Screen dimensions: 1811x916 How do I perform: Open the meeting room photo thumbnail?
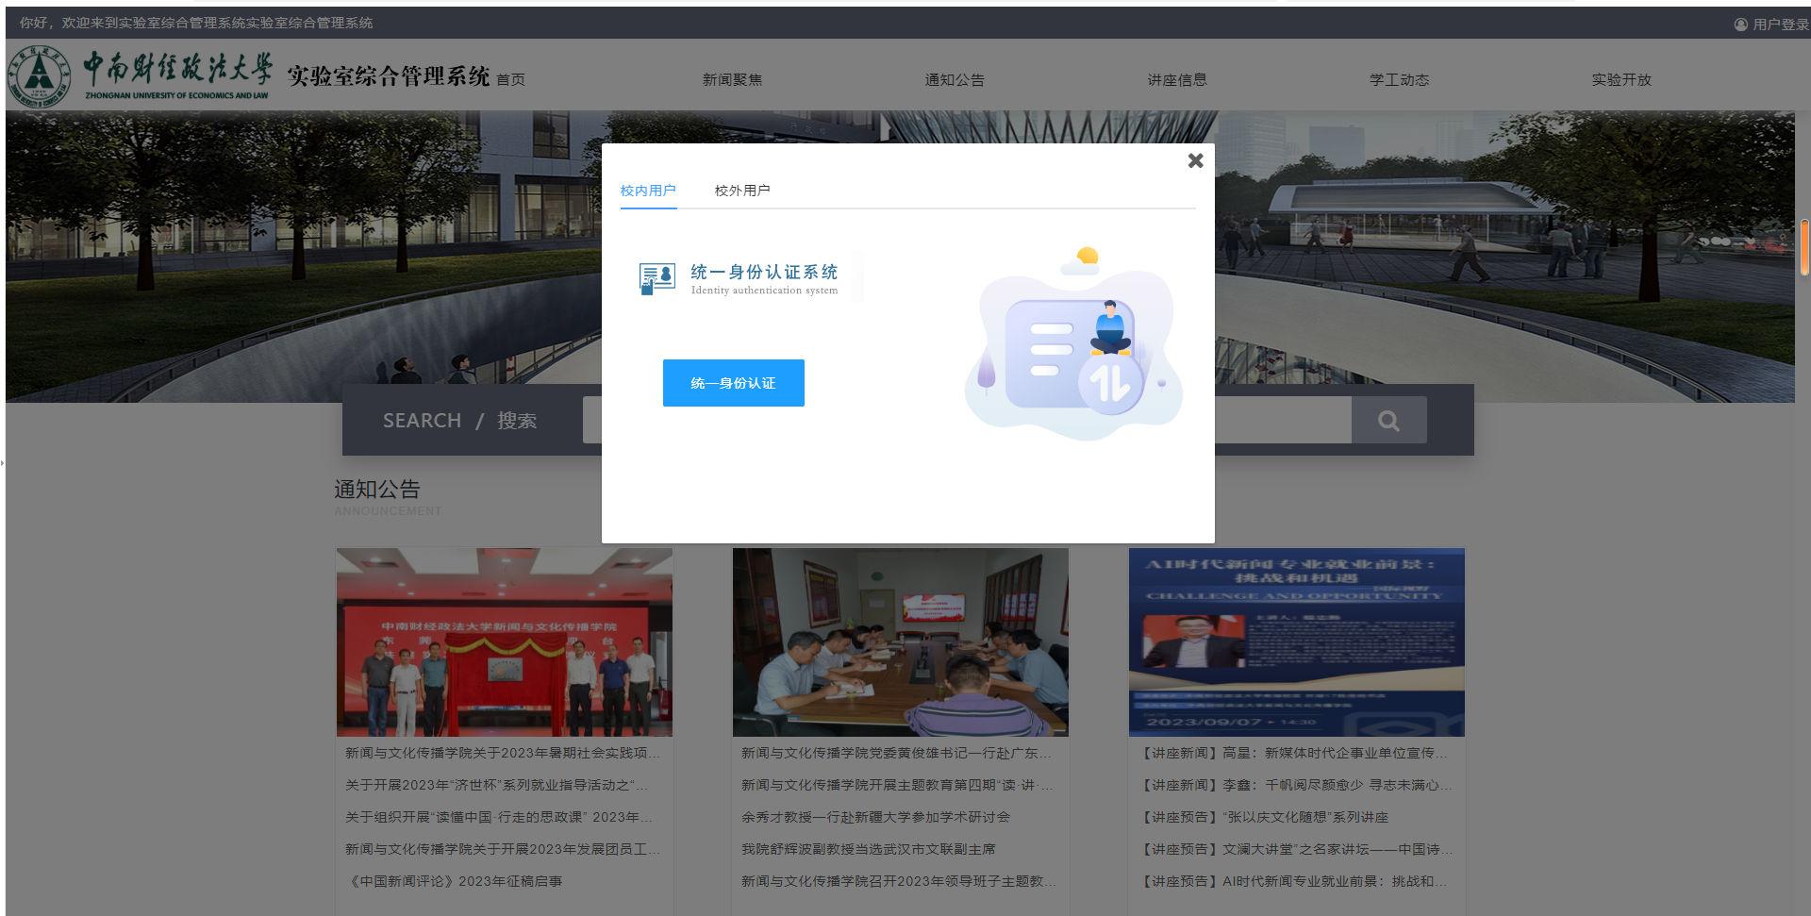click(900, 641)
